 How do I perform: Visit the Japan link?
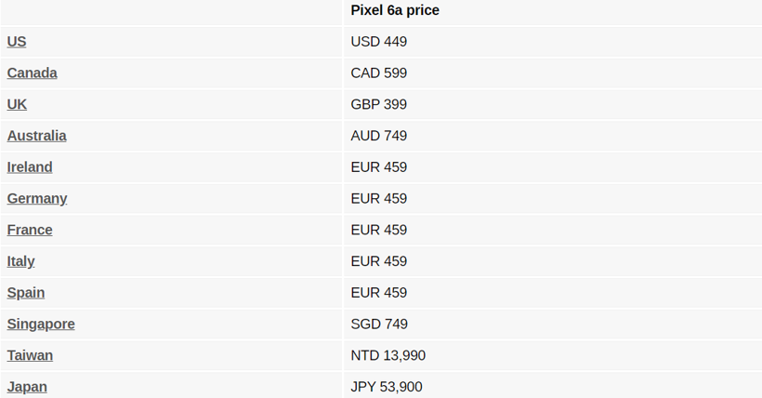pos(27,387)
